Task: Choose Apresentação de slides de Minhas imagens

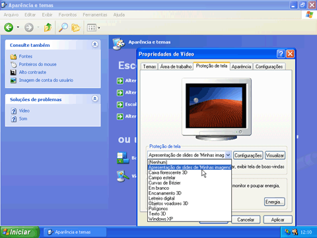Action: click(190, 167)
